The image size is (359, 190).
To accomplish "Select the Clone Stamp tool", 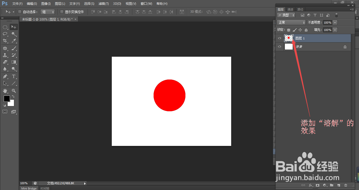I will point(5,55).
